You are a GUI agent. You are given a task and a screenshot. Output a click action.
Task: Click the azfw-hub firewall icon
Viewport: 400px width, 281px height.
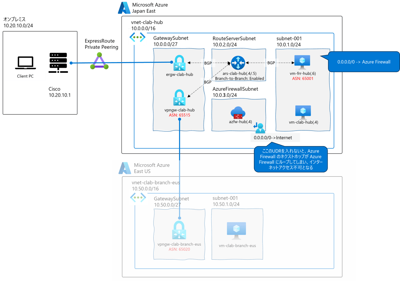[237, 112]
